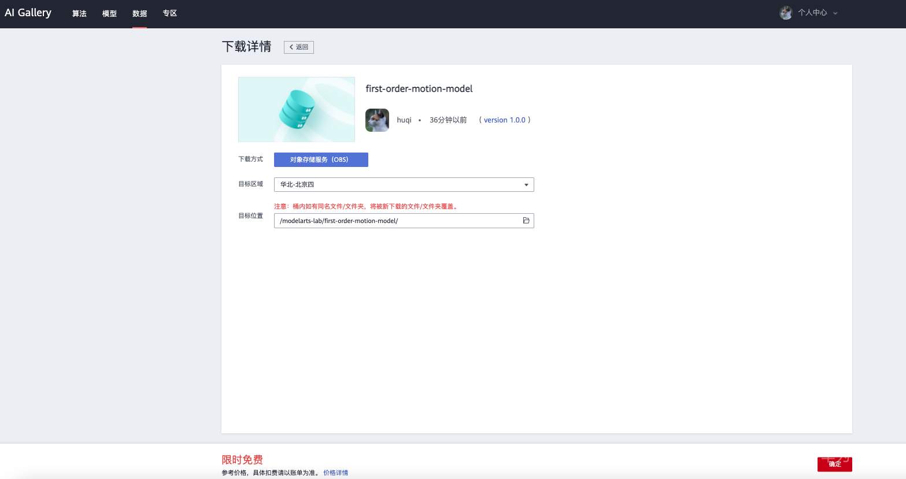Expand the 个人中心 dropdown arrow

coord(835,13)
